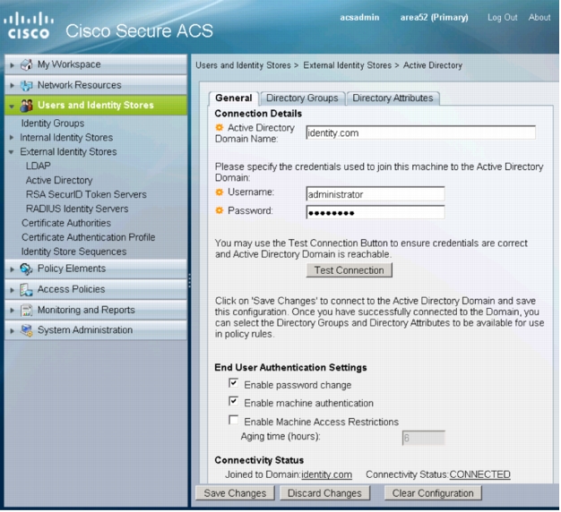Click the Active Directory Domain Name field
This screenshot has height=512, width=561.
421,132
